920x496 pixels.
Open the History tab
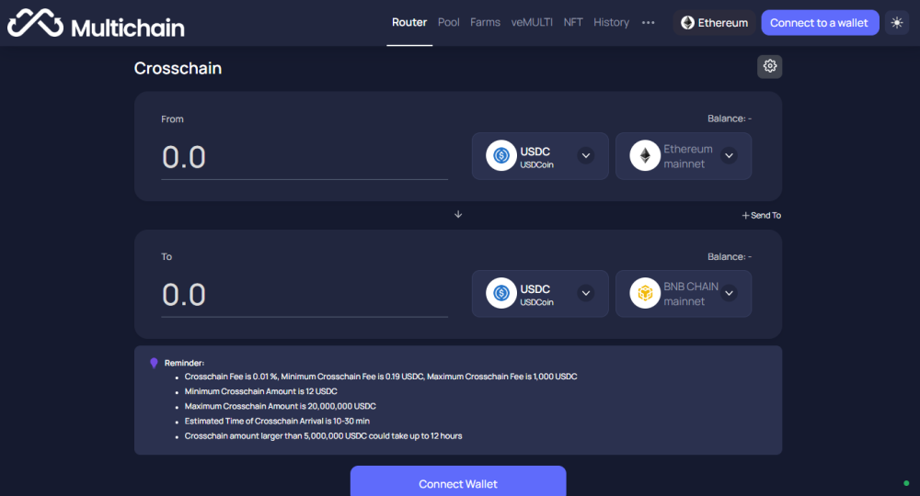coord(611,22)
